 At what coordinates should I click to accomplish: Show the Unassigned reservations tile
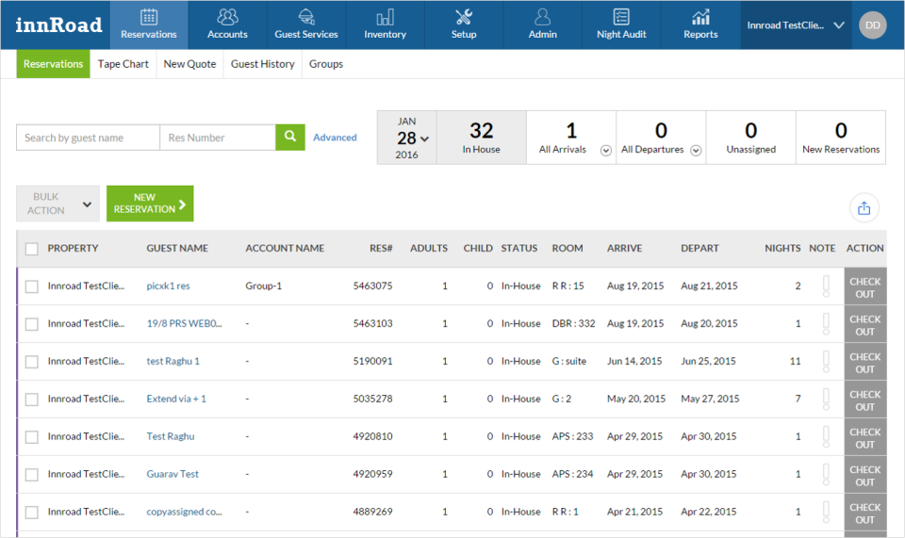tap(751, 138)
